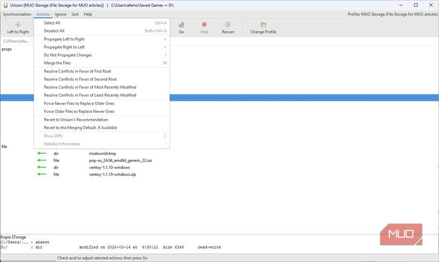Click green arrow beside pop-os_24.04_amd64_generic_22.iso
Screen dimensions: 439x262
pyautogui.click(x=42, y=160)
